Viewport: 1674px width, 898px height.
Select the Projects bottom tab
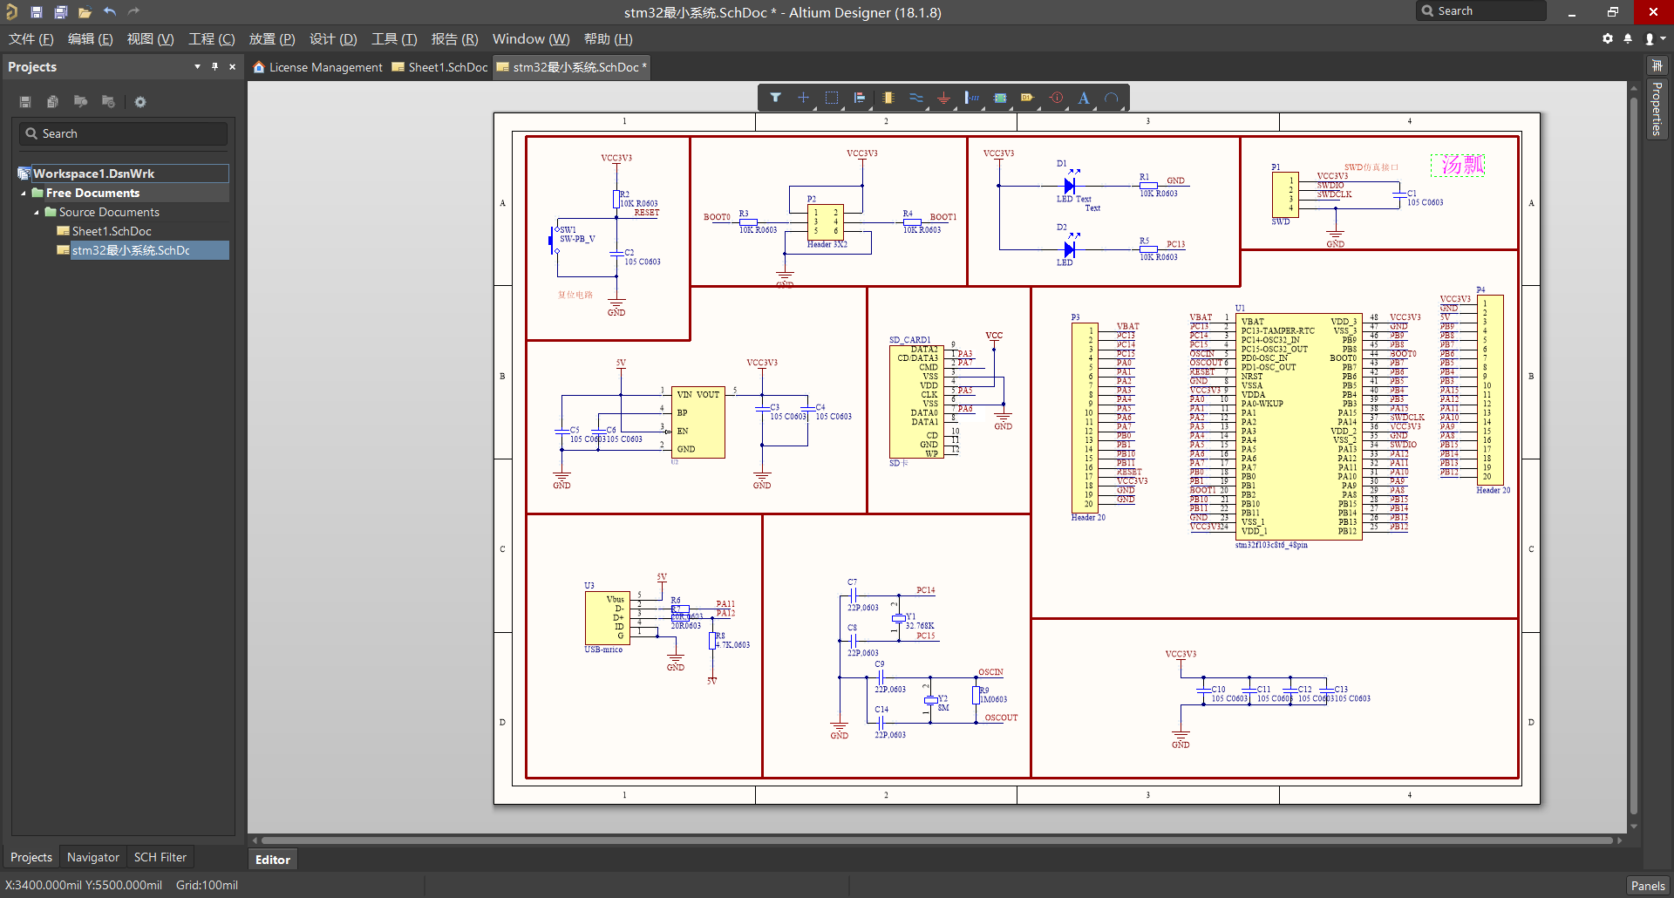coord(31,857)
